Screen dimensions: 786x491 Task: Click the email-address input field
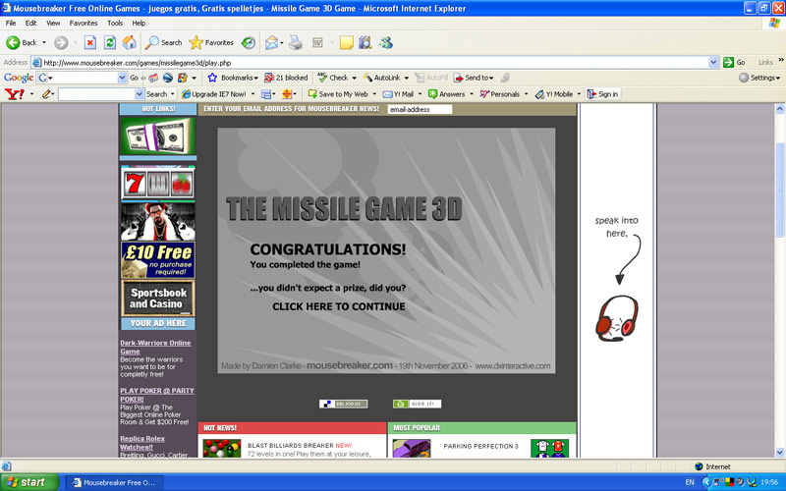(x=420, y=109)
